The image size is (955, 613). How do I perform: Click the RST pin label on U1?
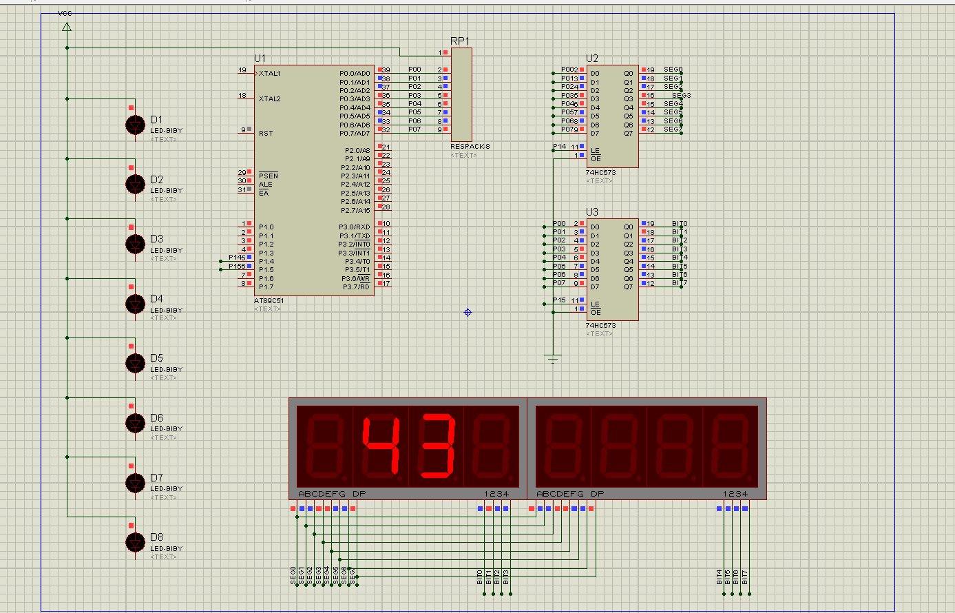click(266, 133)
